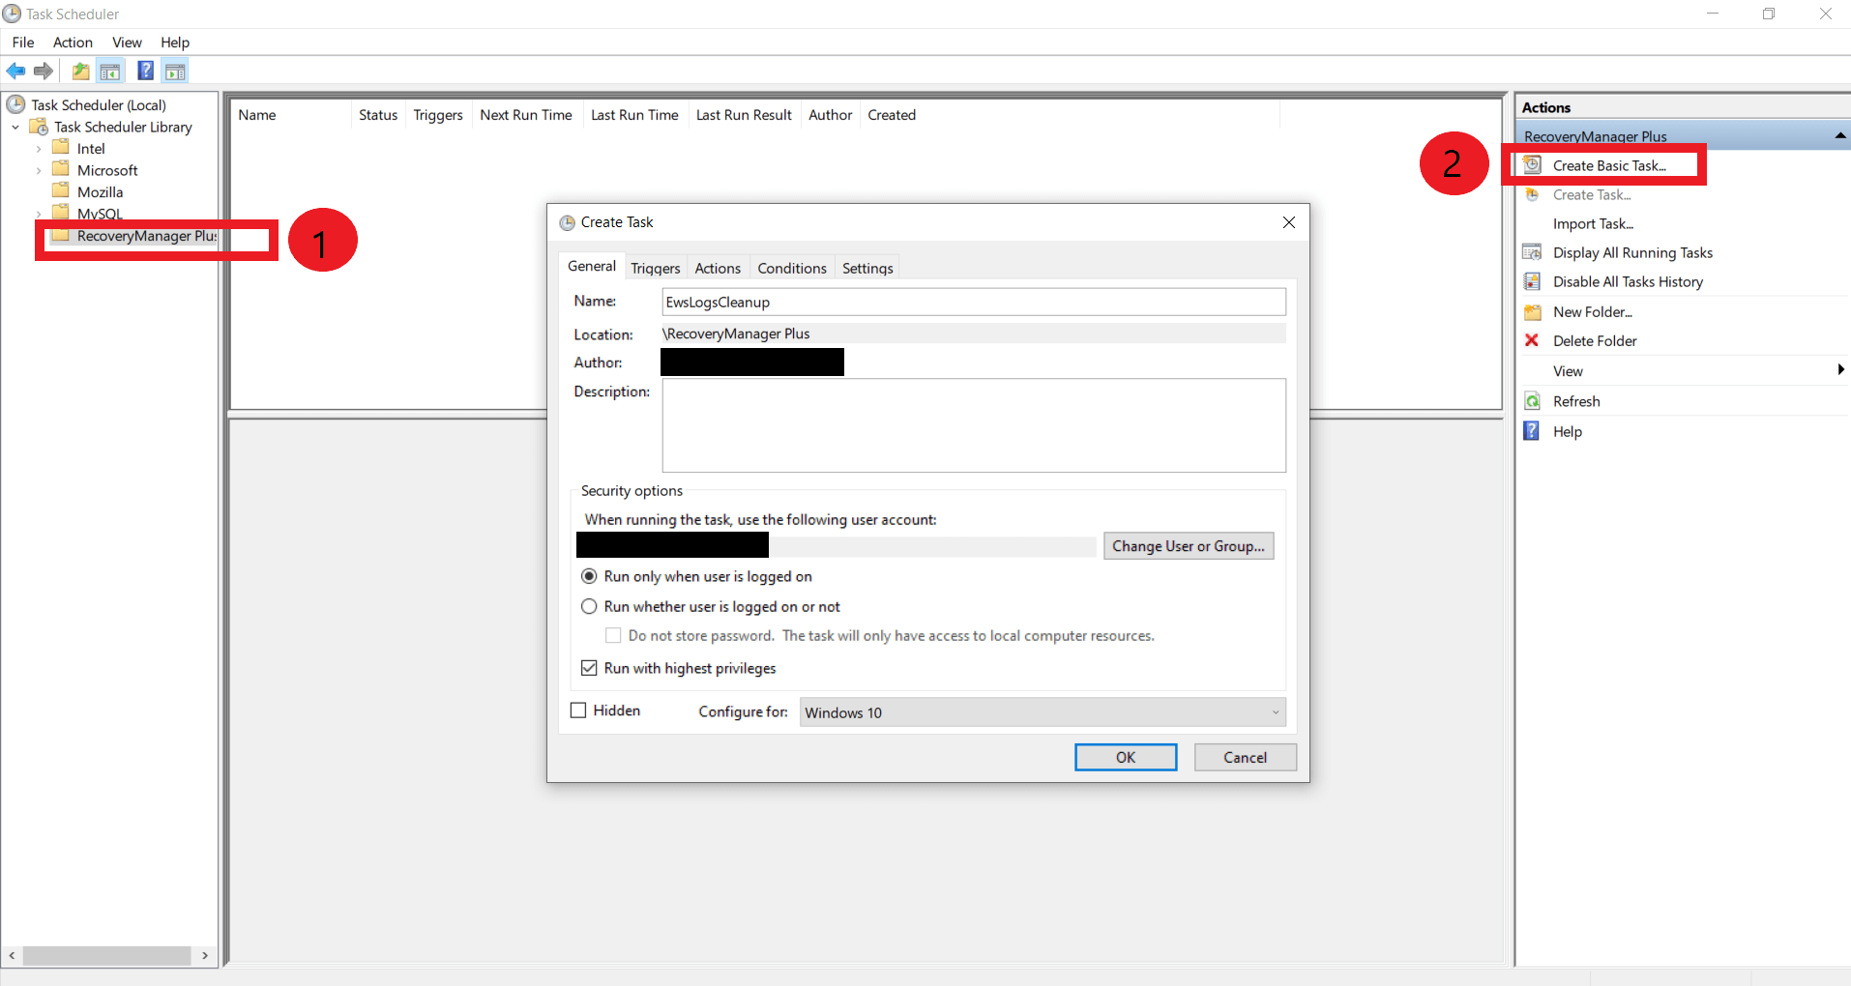
Task: Toggle the console tree visibility
Action: (110, 71)
